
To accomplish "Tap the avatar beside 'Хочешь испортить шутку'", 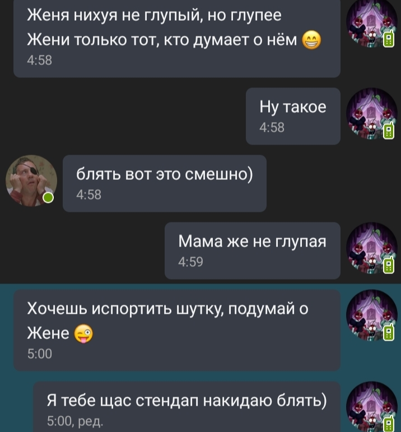I will [x=371, y=315].
